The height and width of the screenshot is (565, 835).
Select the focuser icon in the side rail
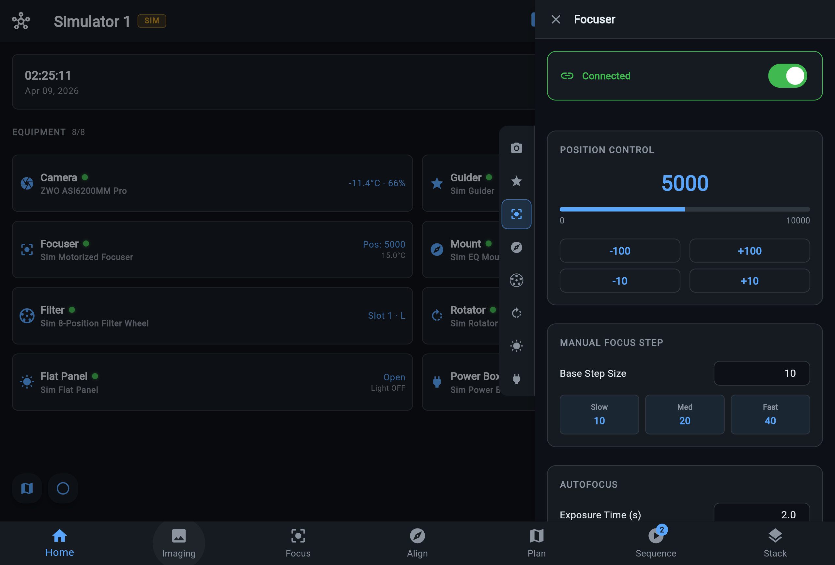tap(516, 214)
